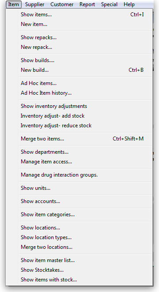Select Show items... menu entry

point(85,15)
